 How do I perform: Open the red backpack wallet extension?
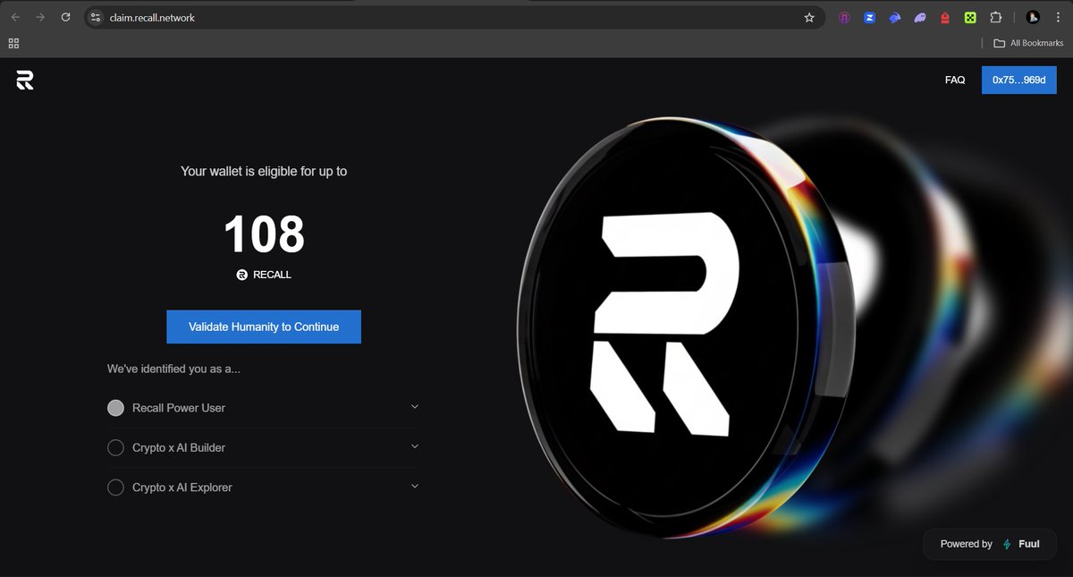tap(945, 17)
